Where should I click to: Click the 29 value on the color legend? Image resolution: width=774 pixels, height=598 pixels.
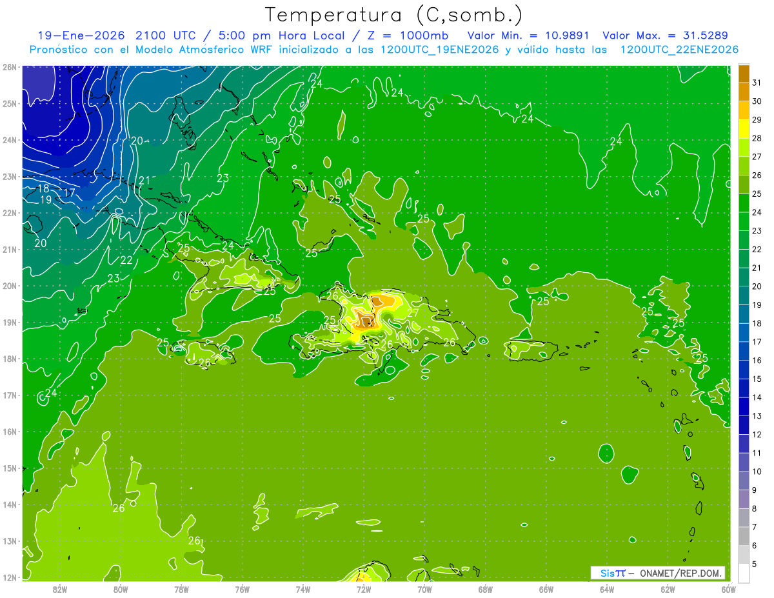[x=757, y=120]
